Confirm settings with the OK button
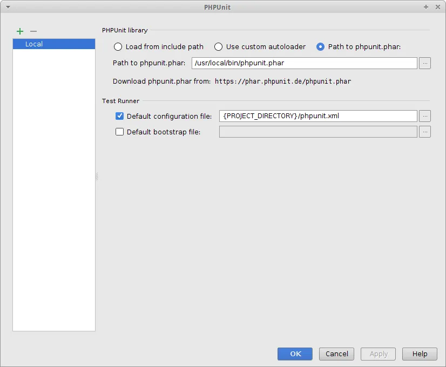The width and height of the screenshot is (446, 367). pos(295,354)
